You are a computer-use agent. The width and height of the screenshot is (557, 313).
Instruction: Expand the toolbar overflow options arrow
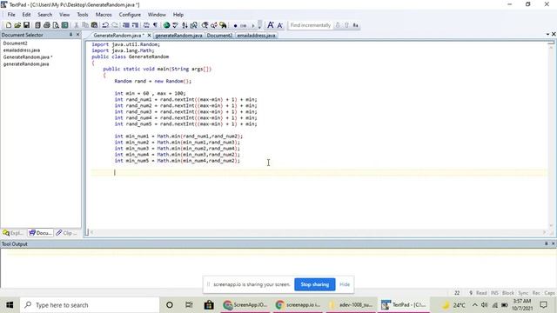pos(259,25)
